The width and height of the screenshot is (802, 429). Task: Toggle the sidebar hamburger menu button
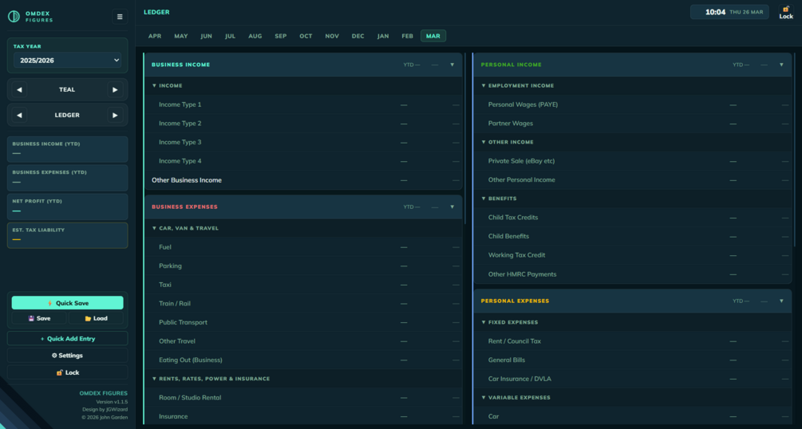[x=120, y=17]
